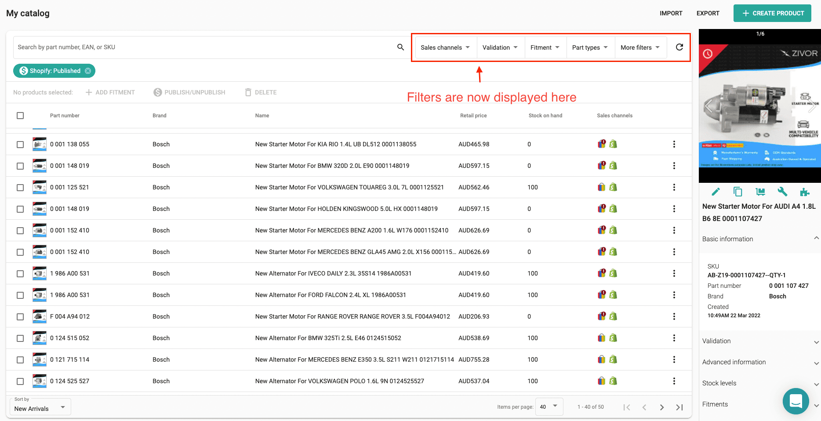
Task: Select the HOLDEN KINGSWOOD starter row checkbox
Action: 20,209
